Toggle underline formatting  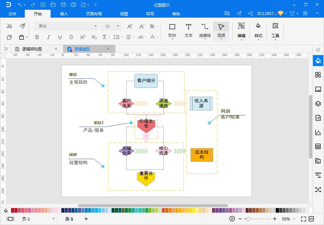(x=60, y=37)
